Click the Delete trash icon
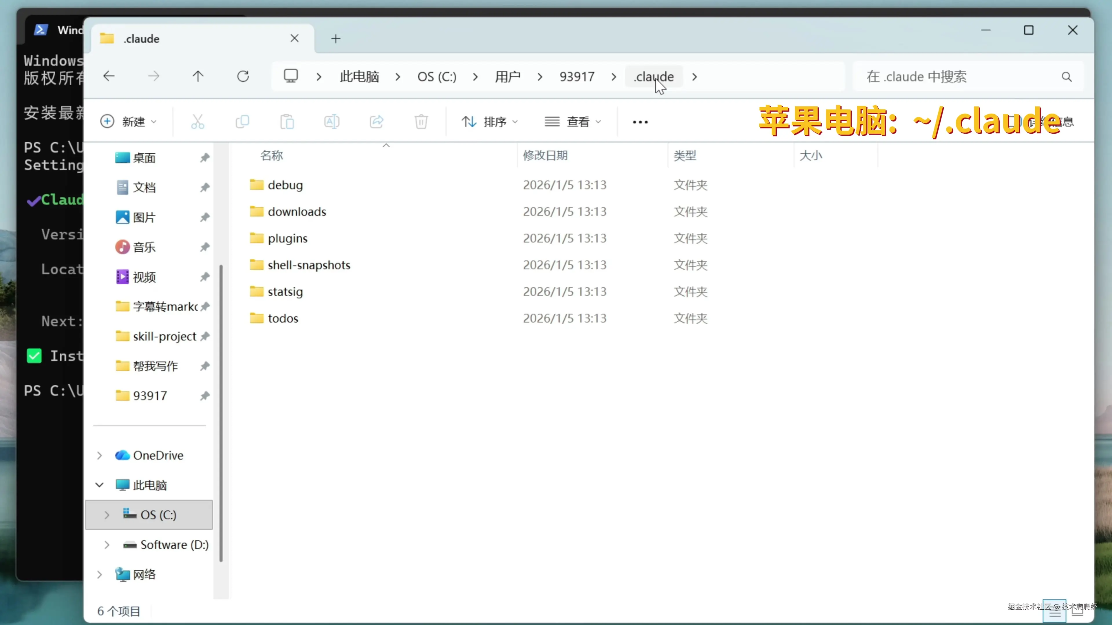The image size is (1112, 625). point(421,122)
